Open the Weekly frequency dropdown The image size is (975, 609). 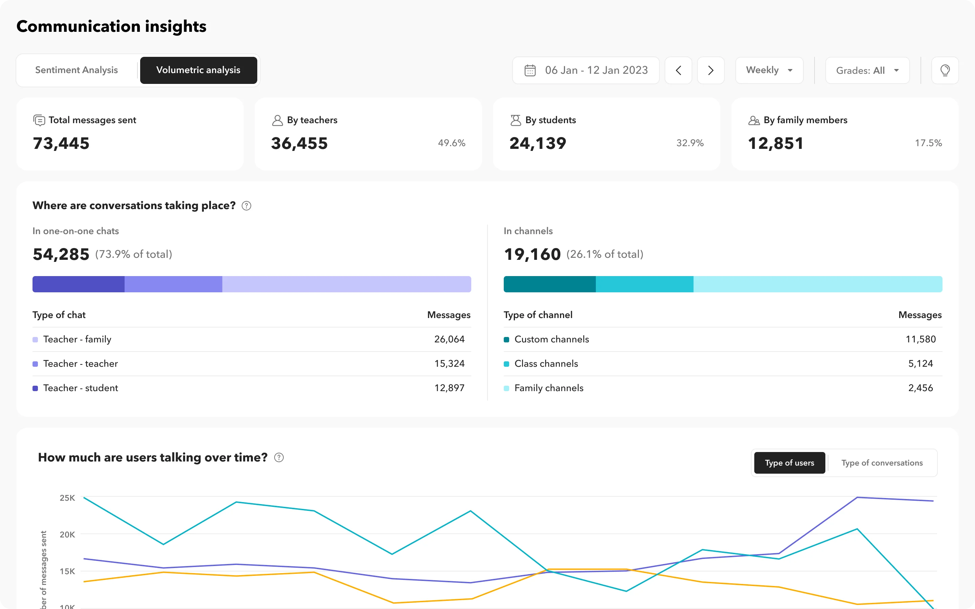point(769,70)
